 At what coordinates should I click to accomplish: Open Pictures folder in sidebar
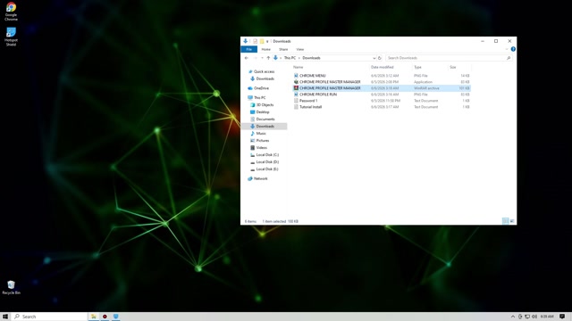[x=262, y=141]
